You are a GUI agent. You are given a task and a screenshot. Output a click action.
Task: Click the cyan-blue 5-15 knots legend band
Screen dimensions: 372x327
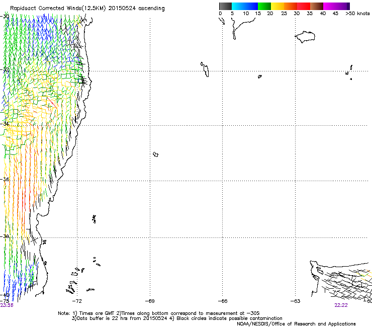(245, 6)
